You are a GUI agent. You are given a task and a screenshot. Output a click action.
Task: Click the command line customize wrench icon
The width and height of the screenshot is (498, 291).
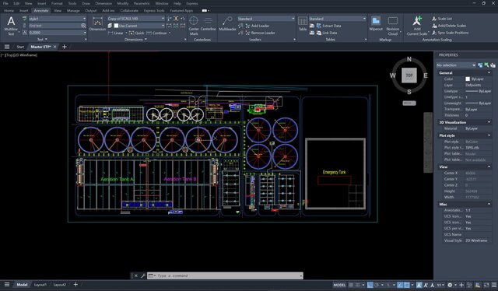click(143, 275)
